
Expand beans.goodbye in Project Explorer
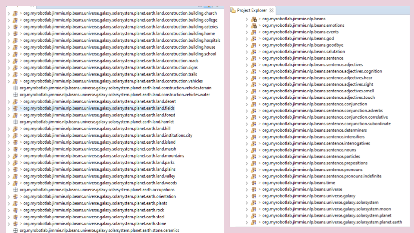[x=247, y=45]
